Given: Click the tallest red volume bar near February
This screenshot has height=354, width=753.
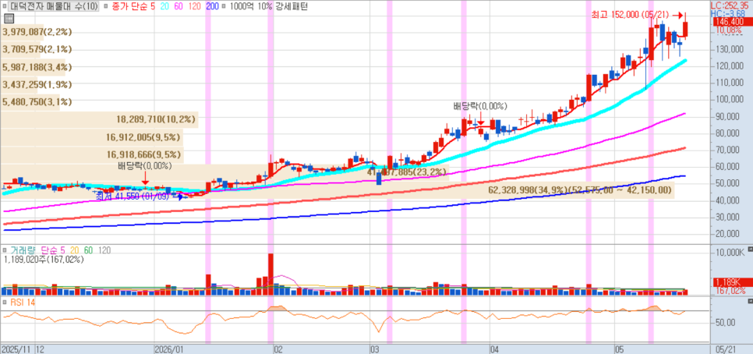Looking at the screenshot, I should point(270,274).
